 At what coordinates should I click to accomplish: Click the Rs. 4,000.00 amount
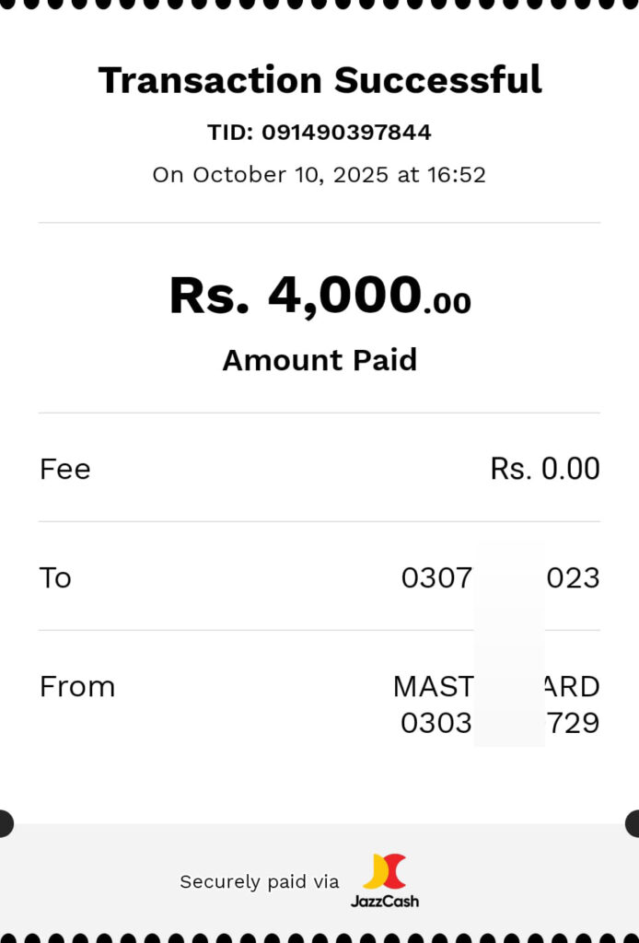click(x=319, y=297)
